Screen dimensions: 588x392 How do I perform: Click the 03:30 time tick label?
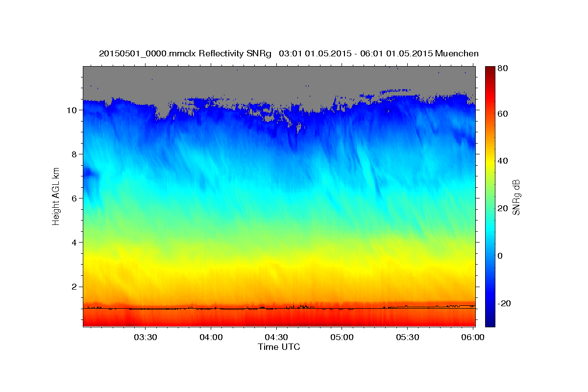[146, 337]
